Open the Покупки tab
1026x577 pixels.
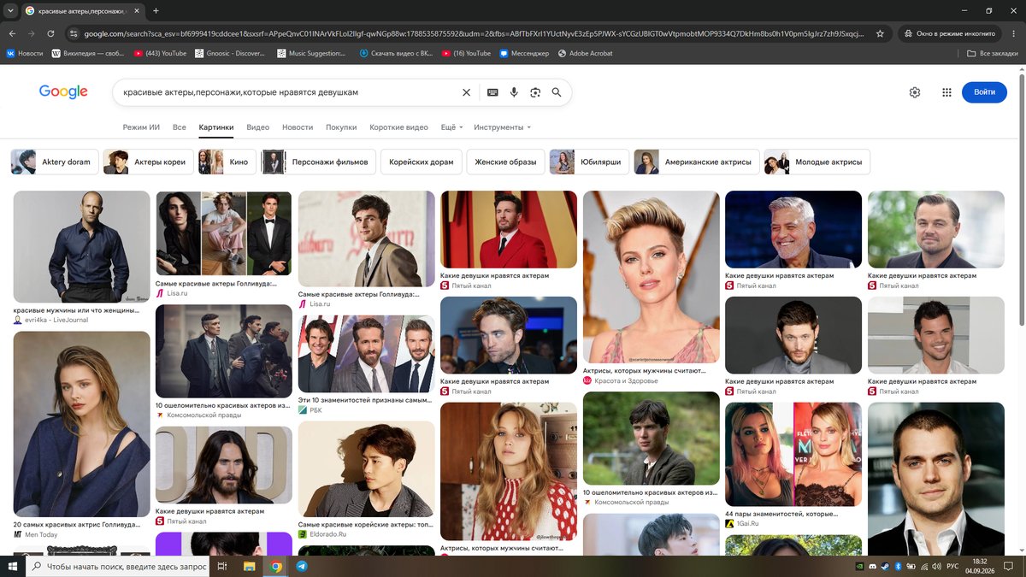tap(341, 127)
